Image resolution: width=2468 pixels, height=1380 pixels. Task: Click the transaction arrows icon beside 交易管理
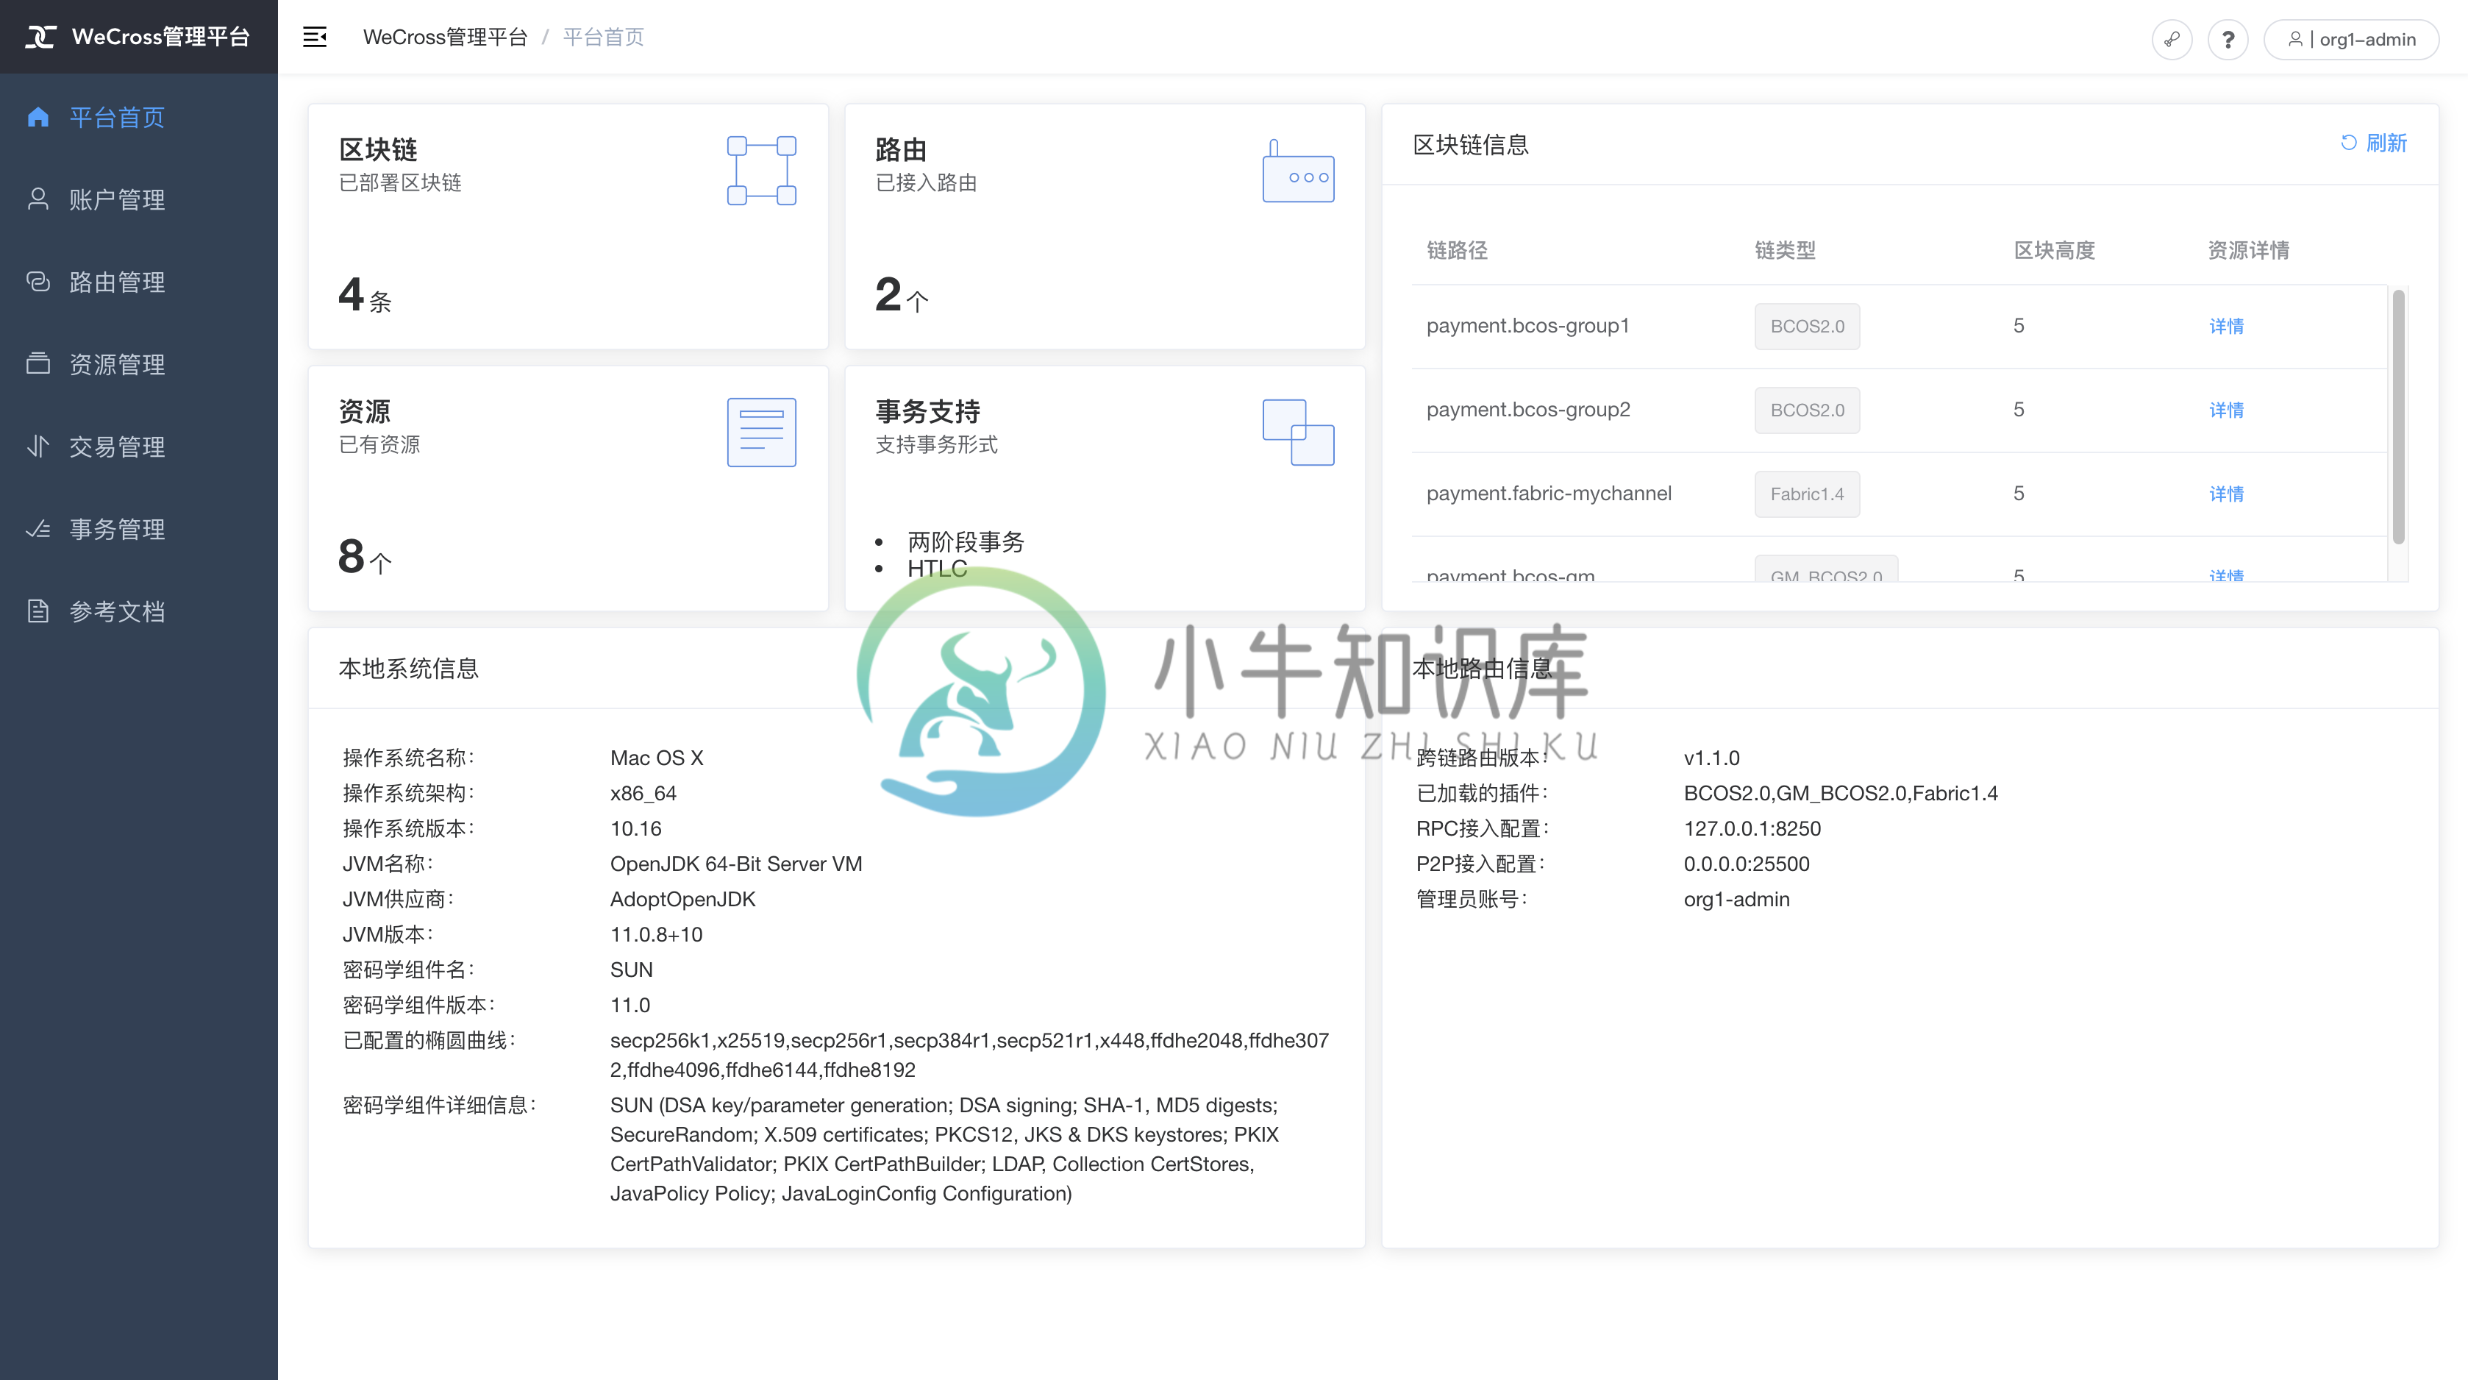tap(38, 447)
